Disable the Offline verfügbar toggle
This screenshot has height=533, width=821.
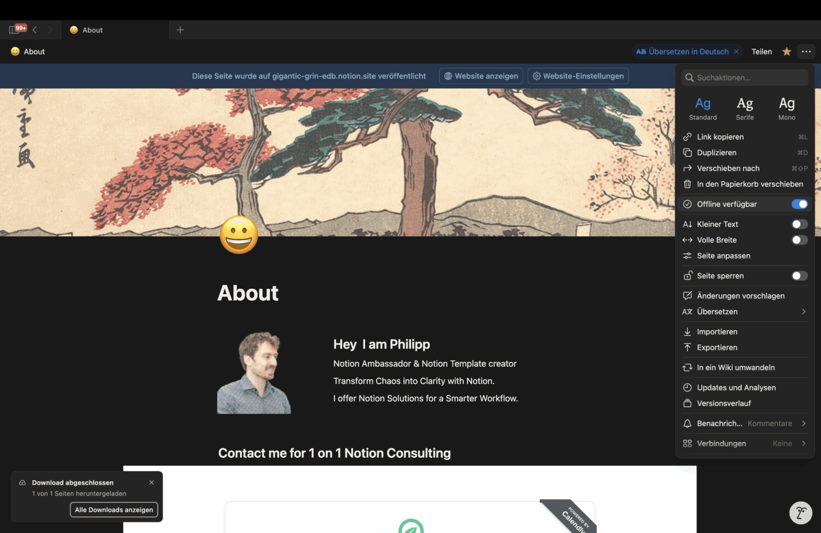(799, 204)
